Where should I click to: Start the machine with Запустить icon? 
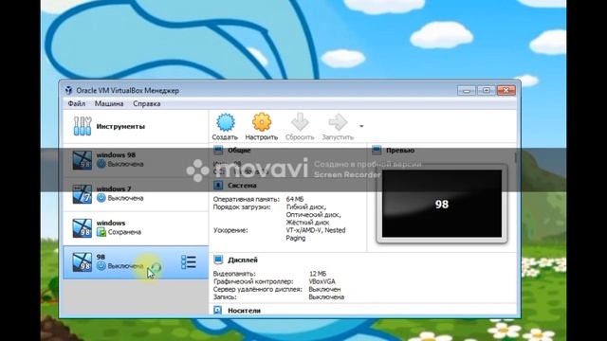click(338, 122)
